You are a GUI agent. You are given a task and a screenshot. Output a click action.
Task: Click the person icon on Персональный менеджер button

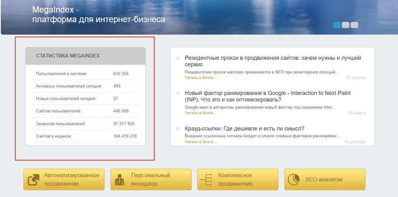point(119,180)
